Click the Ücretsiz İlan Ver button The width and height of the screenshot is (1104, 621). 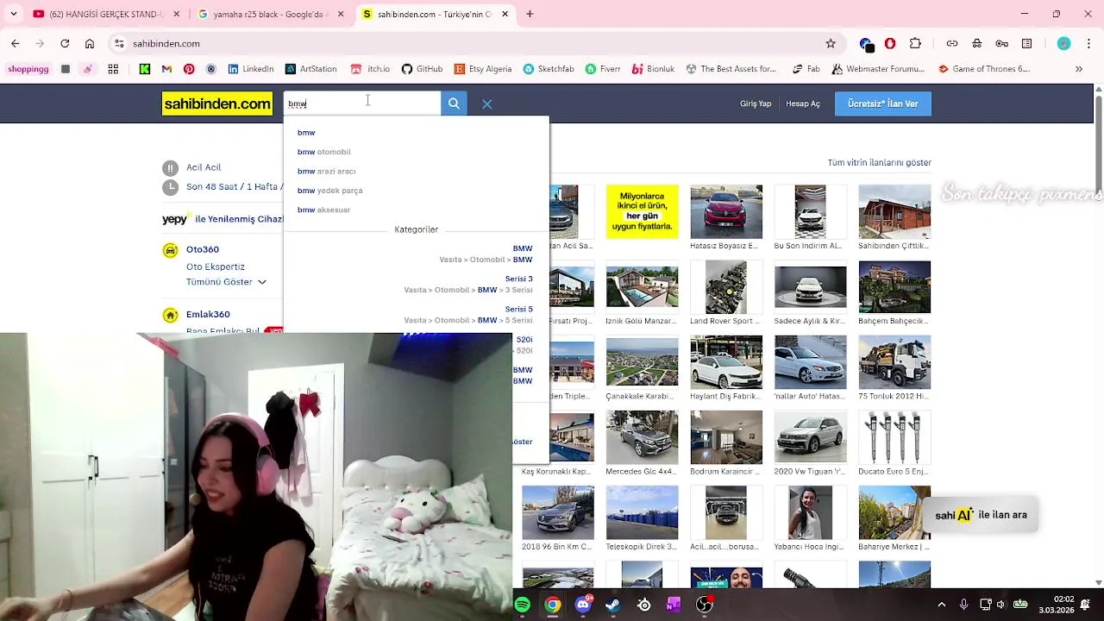883,103
